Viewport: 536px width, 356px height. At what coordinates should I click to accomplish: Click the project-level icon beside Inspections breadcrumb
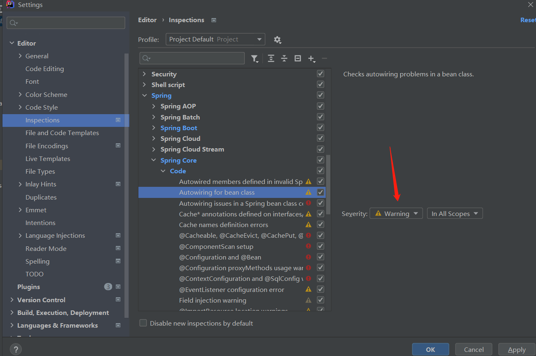214,20
